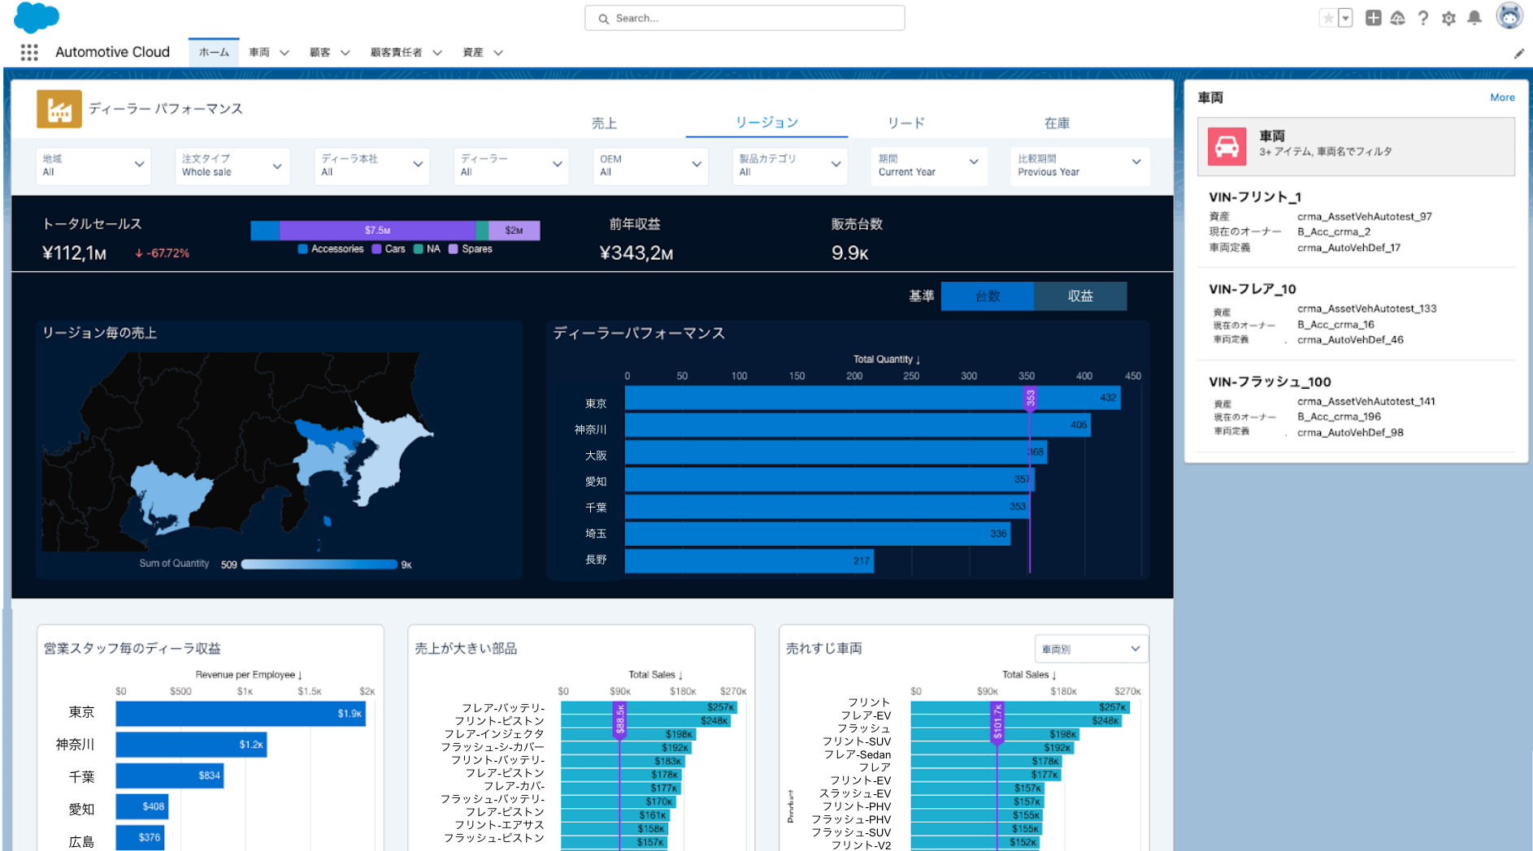Open the global actions plus icon
Screen dimensions: 1533x851
coord(1373,18)
